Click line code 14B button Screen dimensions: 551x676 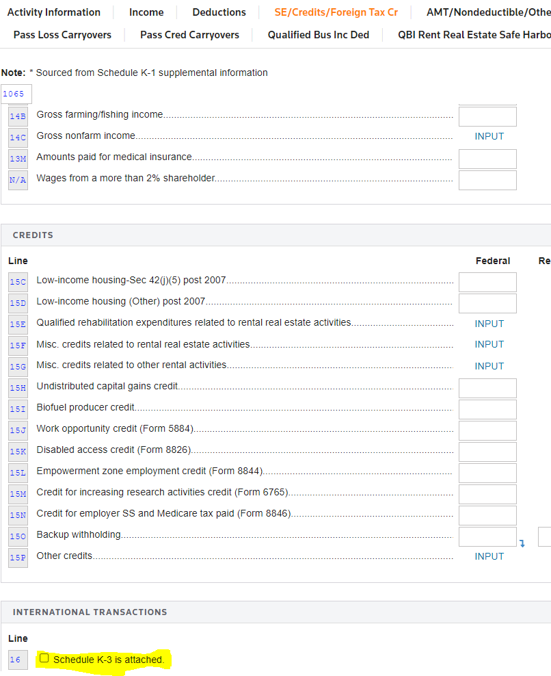point(18,116)
